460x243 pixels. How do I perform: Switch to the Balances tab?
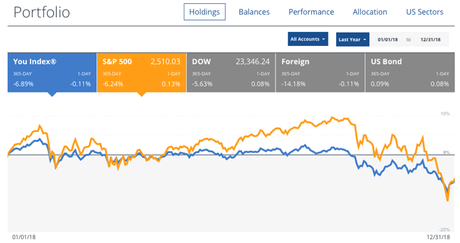point(254,12)
